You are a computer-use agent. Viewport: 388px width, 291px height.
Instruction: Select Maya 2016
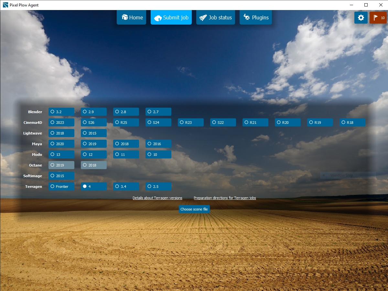point(158,144)
